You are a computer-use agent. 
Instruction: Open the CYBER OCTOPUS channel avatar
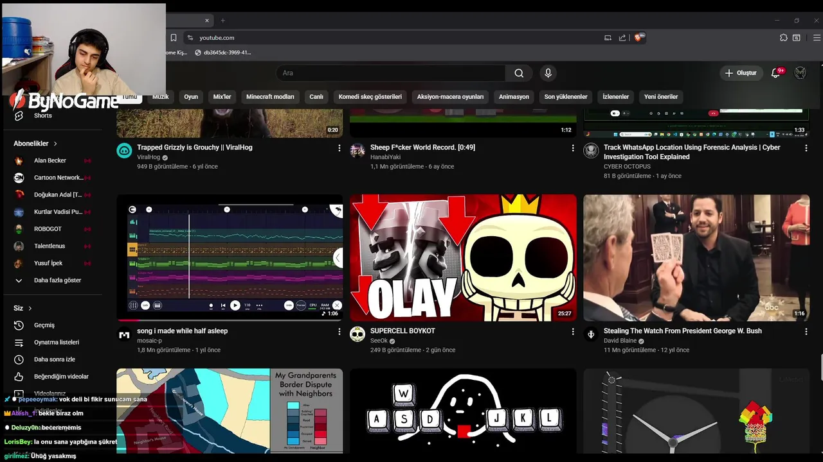tap(591, 151)
